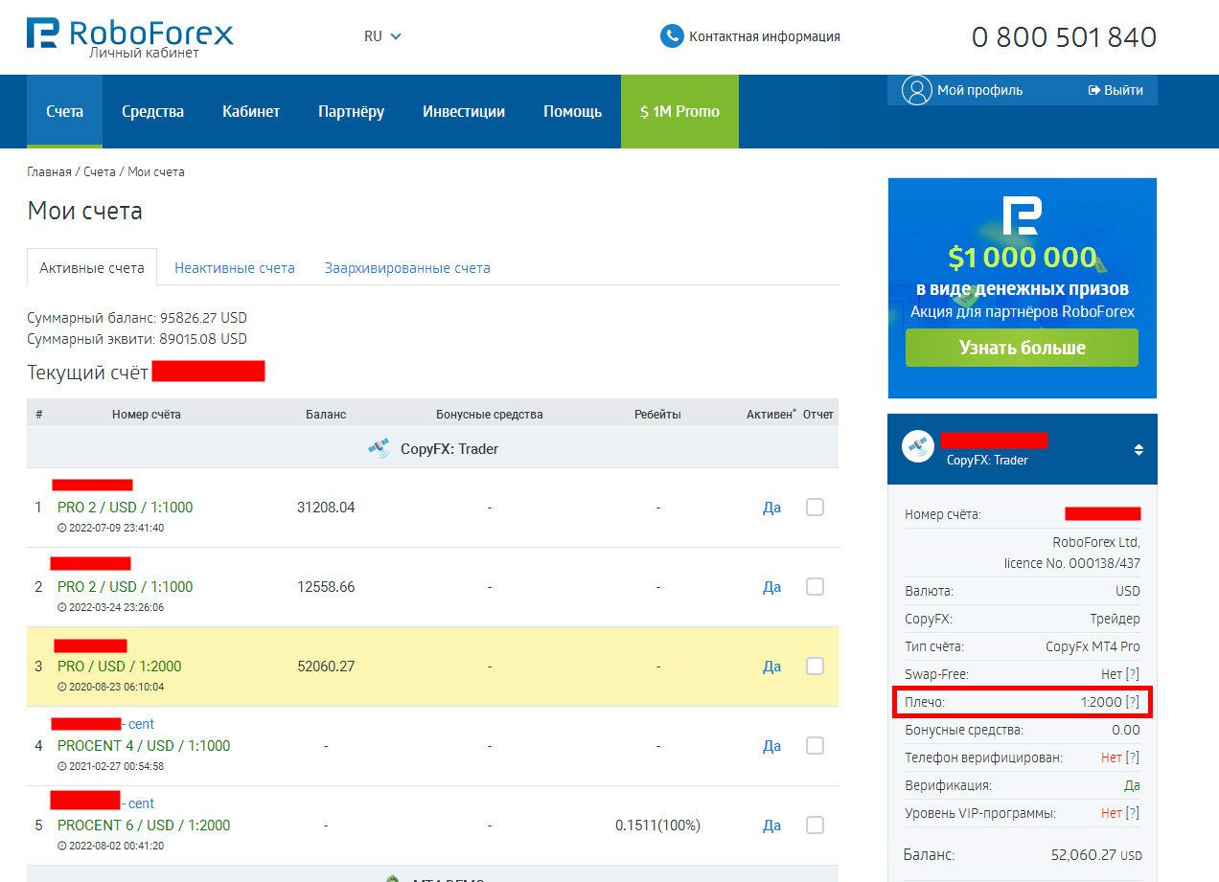Click the clock icon before 2022-07-09 23:41:40
This screenshot has height=882, width=1219.
[x=62, y=528]
